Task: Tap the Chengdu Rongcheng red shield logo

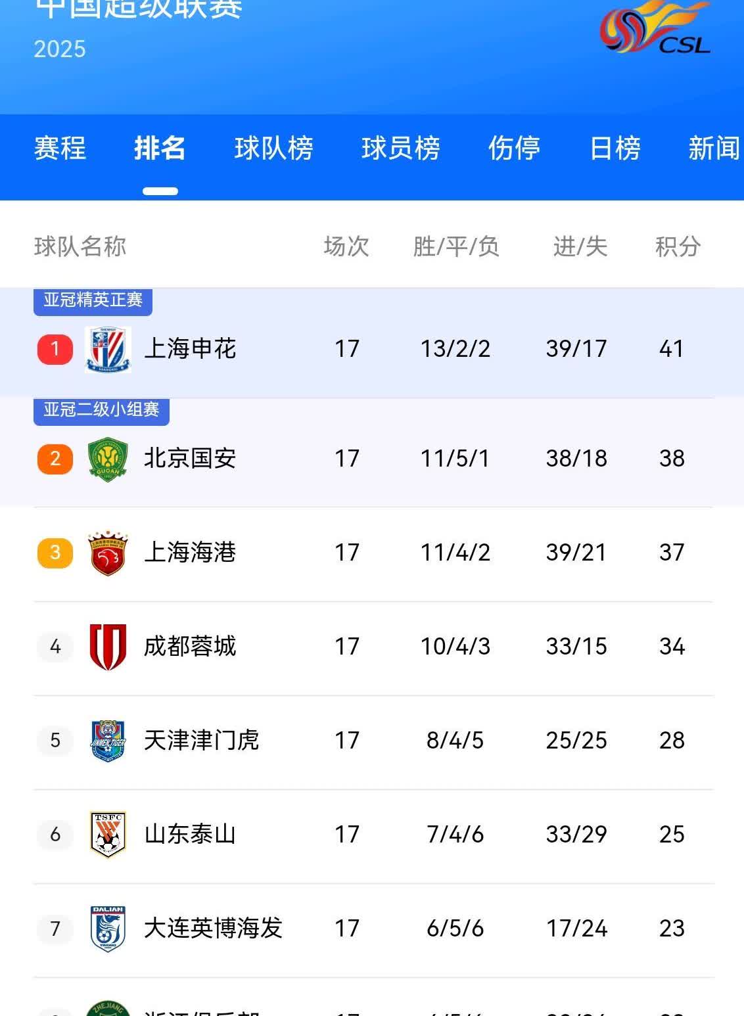Action: [x=108, y=647]
